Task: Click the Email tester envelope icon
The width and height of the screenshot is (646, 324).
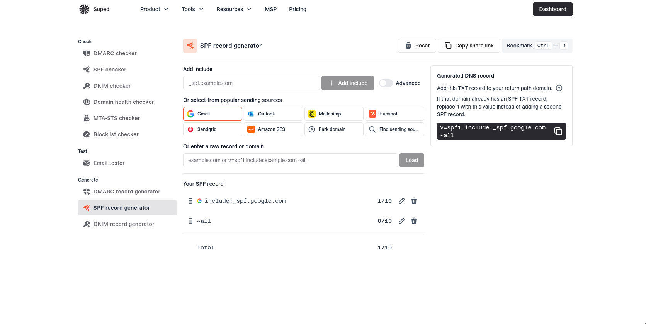Action: click(87, 163)
